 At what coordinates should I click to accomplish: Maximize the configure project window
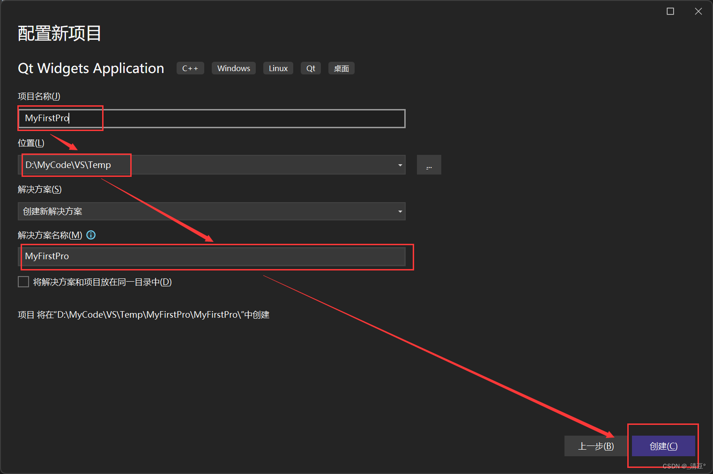[x=670, y=11]
